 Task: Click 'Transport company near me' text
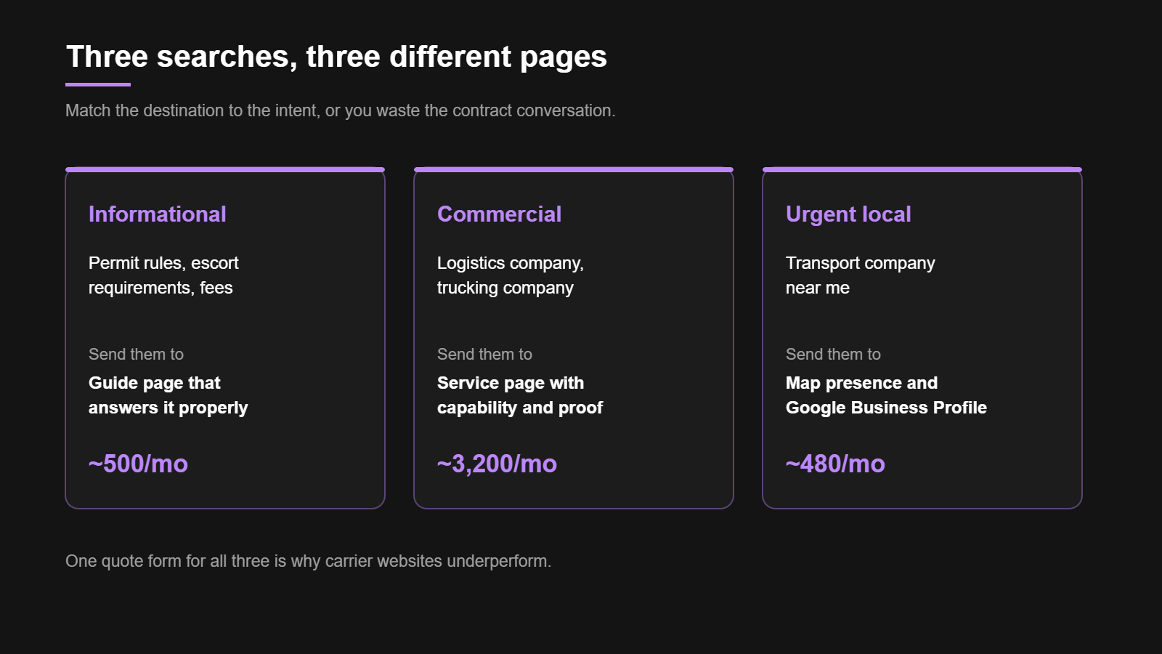pos(861,275)
